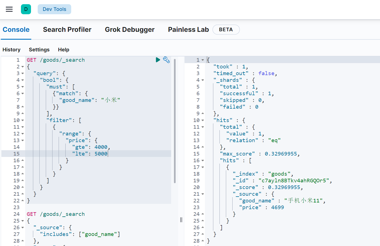Select the Painless Lab tab
The height and width of the screenshot is (246, 380).
click(188, 30)
